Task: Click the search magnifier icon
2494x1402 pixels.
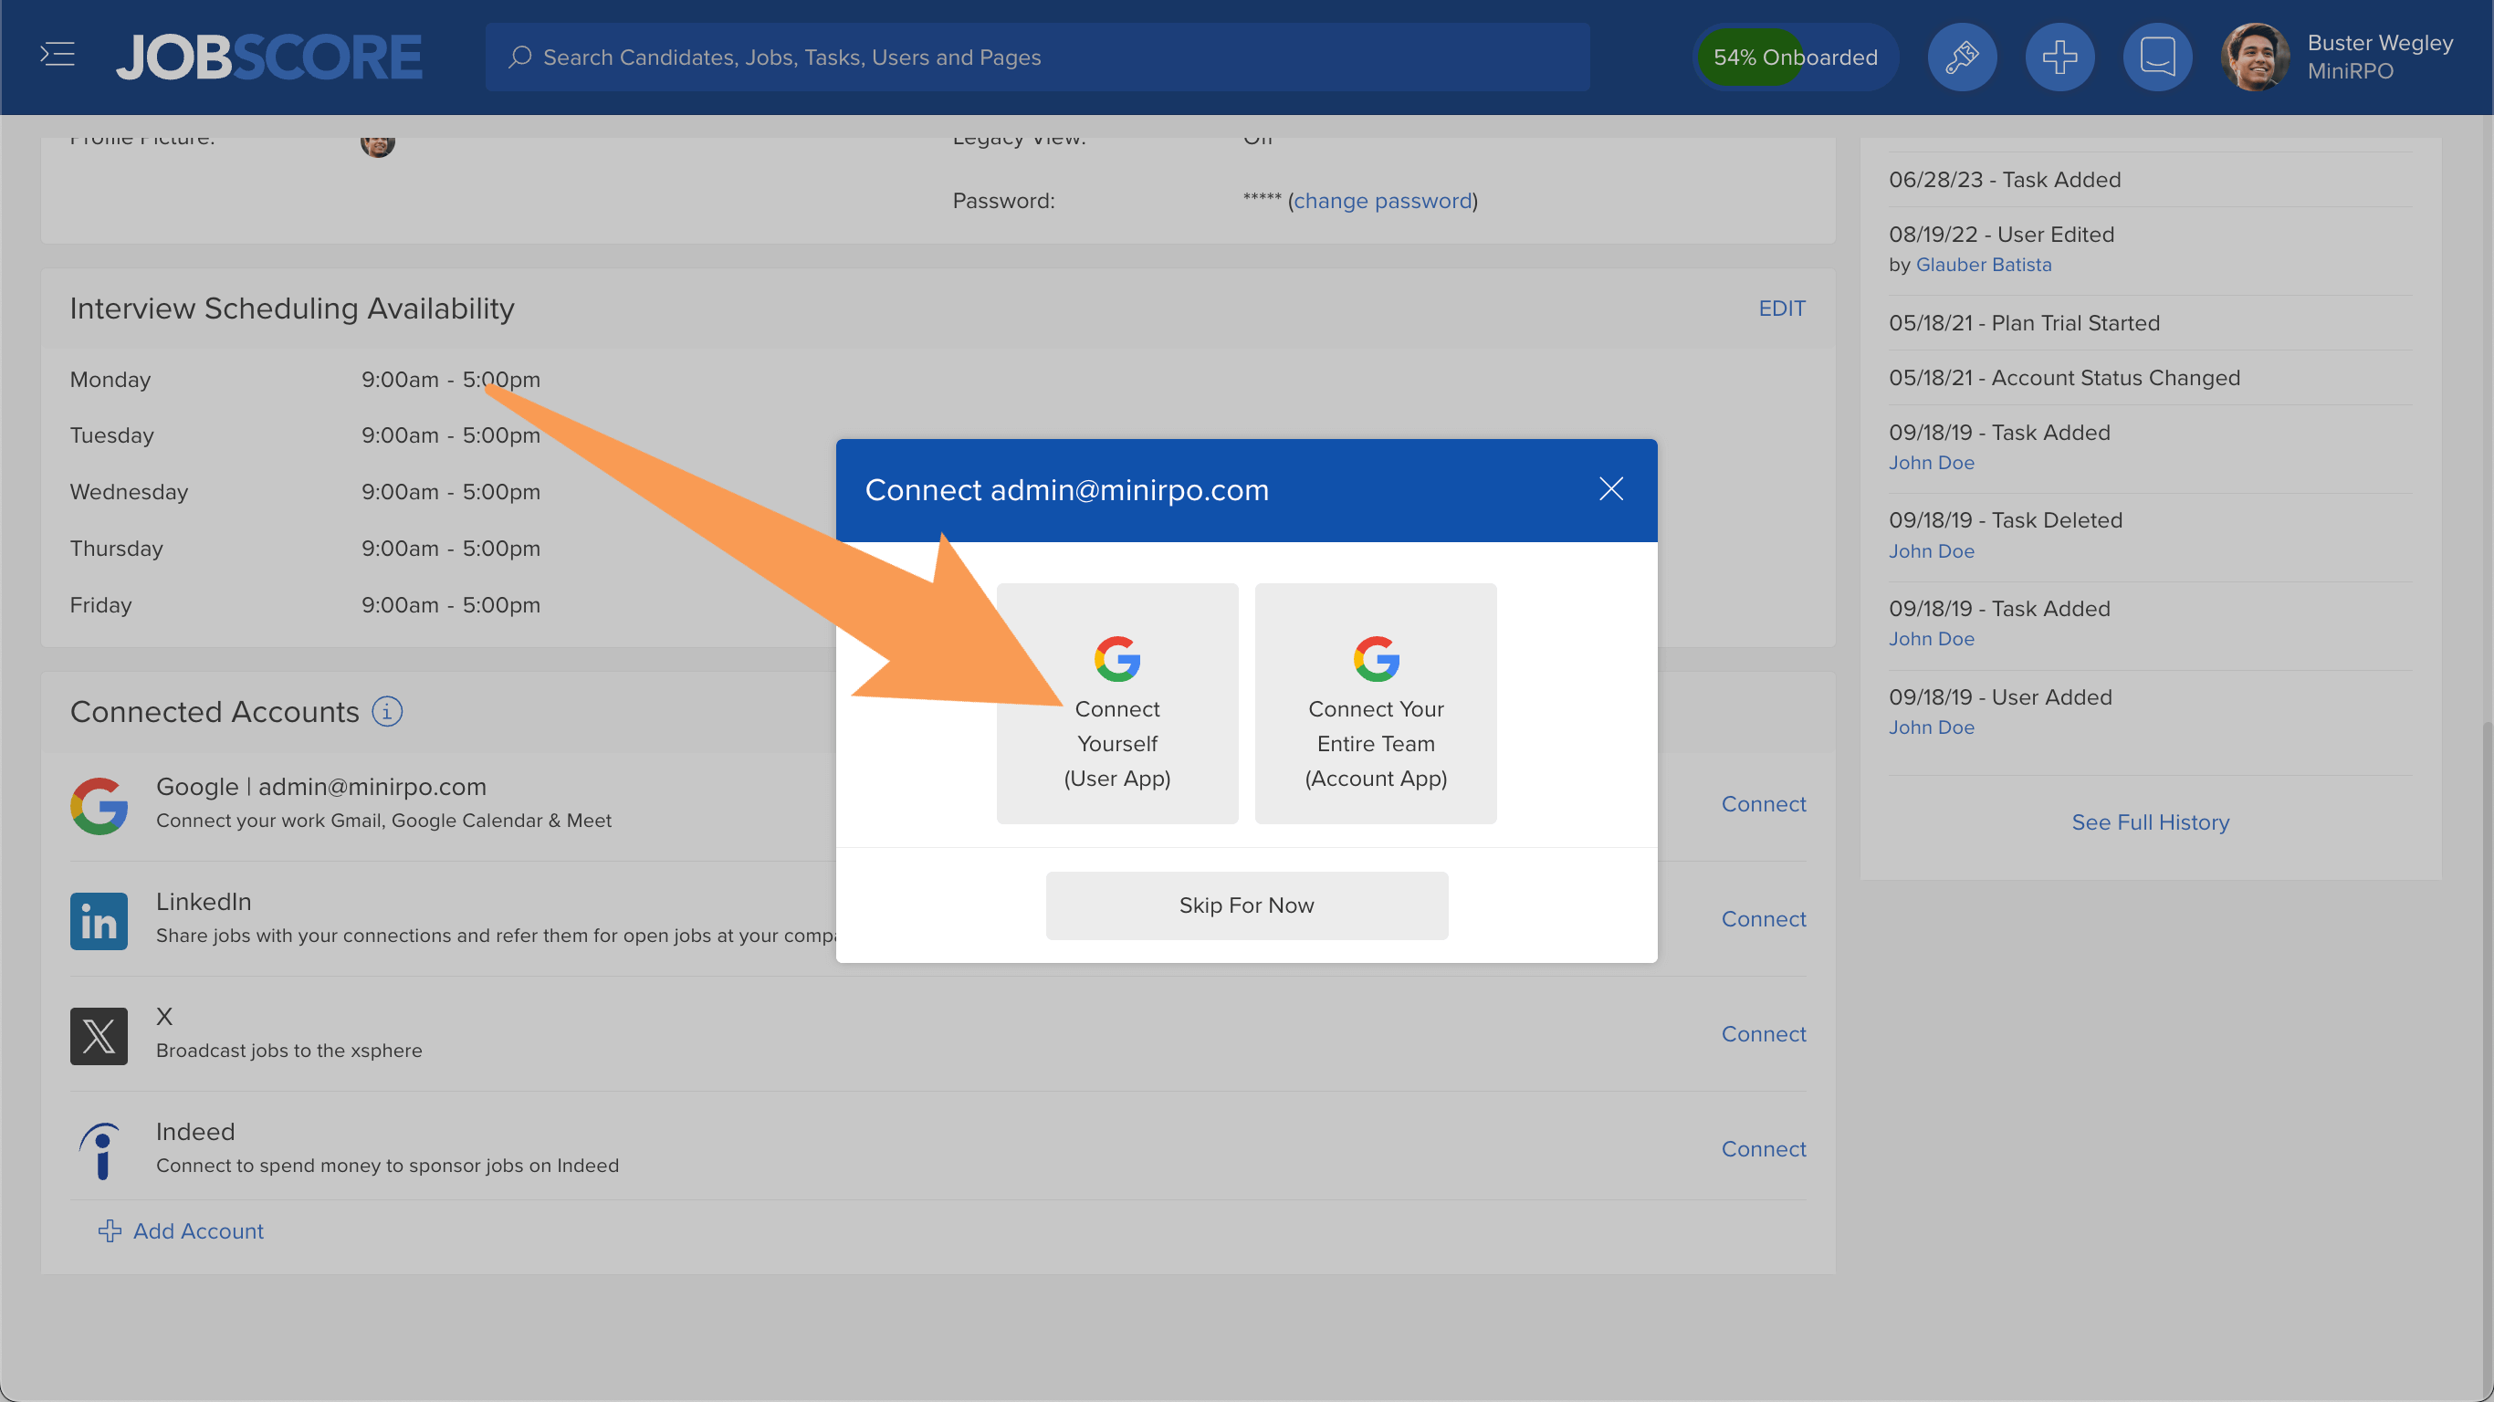Action: point(520,58)
